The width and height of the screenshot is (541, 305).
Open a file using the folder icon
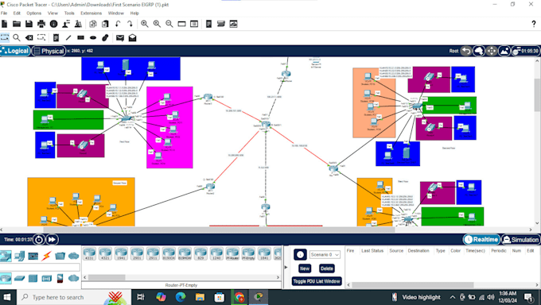tap(17, 24)
